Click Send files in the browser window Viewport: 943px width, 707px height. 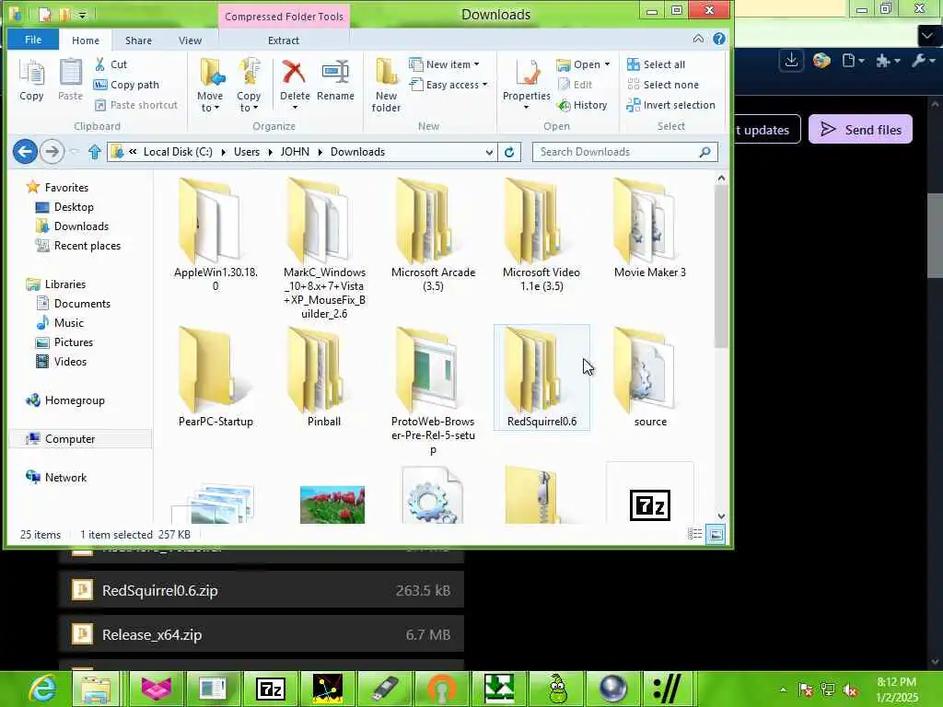(x=860, y=129)
